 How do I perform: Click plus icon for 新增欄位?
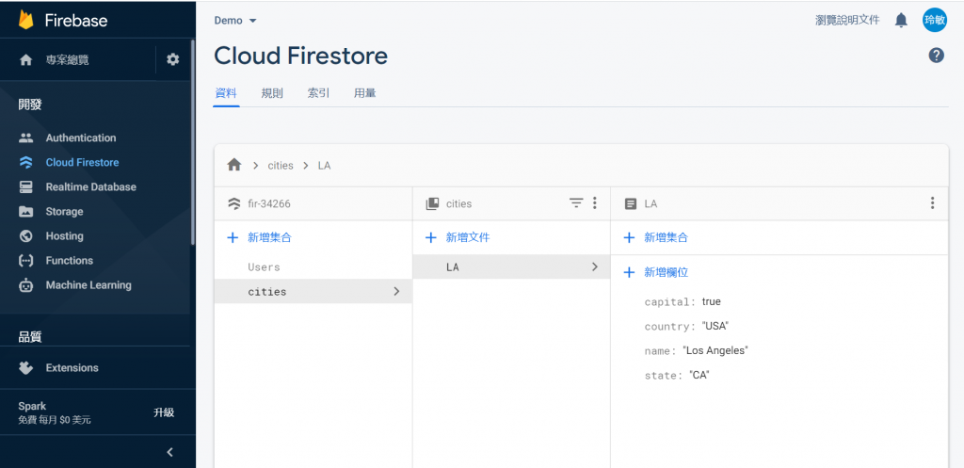pos(629,272)
